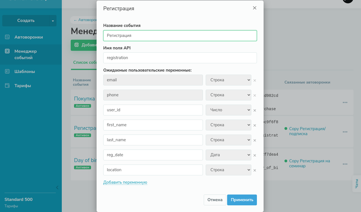Open the Чаты side tab
361x212 pixels.
tap(357, 183)
